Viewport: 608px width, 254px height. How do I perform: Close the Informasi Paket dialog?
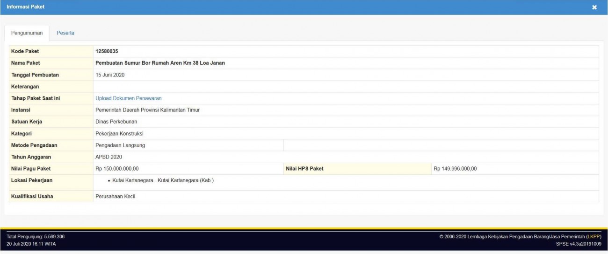594,7
